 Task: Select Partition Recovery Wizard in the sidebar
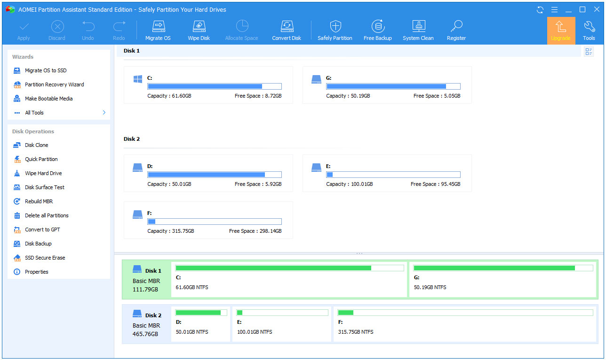[x=54, y=84]
